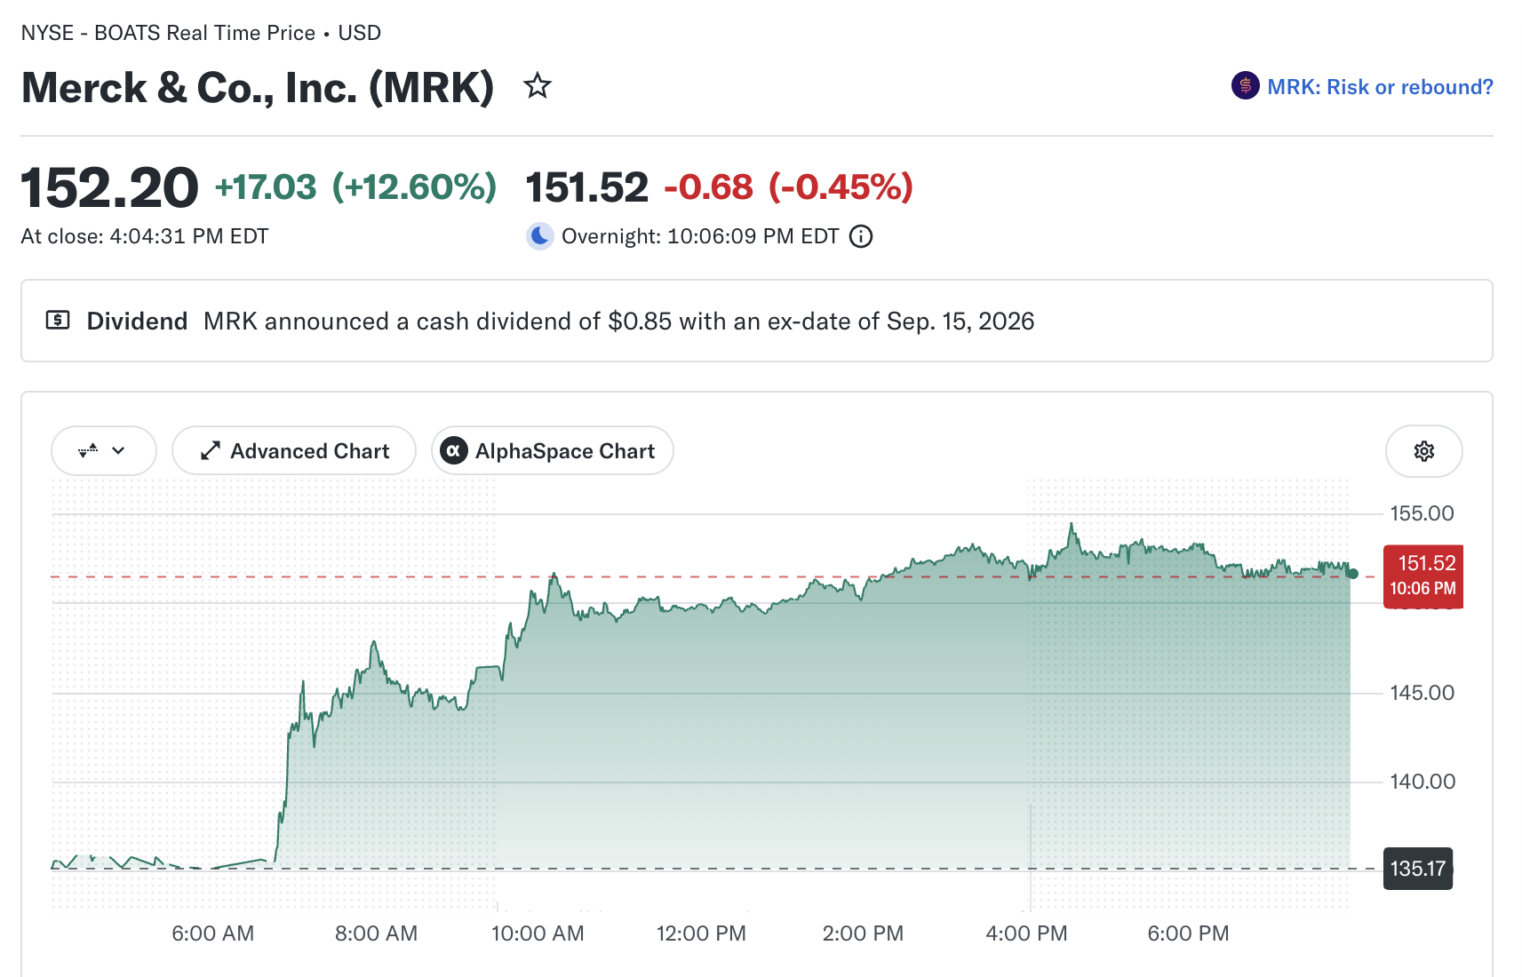Click the 155.00 price axis label
The image size is (1522, 977).
pyautogui.click(x=1422, y=513)
